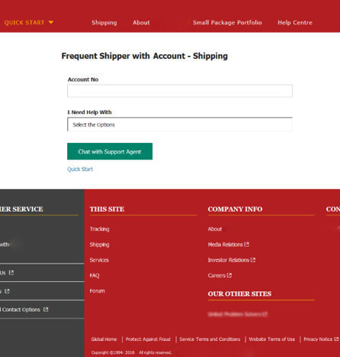The image size is (340, 357).
Task: Open Service Terms and Conditions link
Action: [210, 339]
